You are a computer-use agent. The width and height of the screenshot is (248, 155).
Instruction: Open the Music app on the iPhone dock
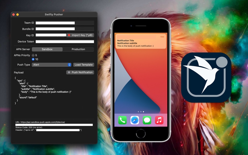159,120
